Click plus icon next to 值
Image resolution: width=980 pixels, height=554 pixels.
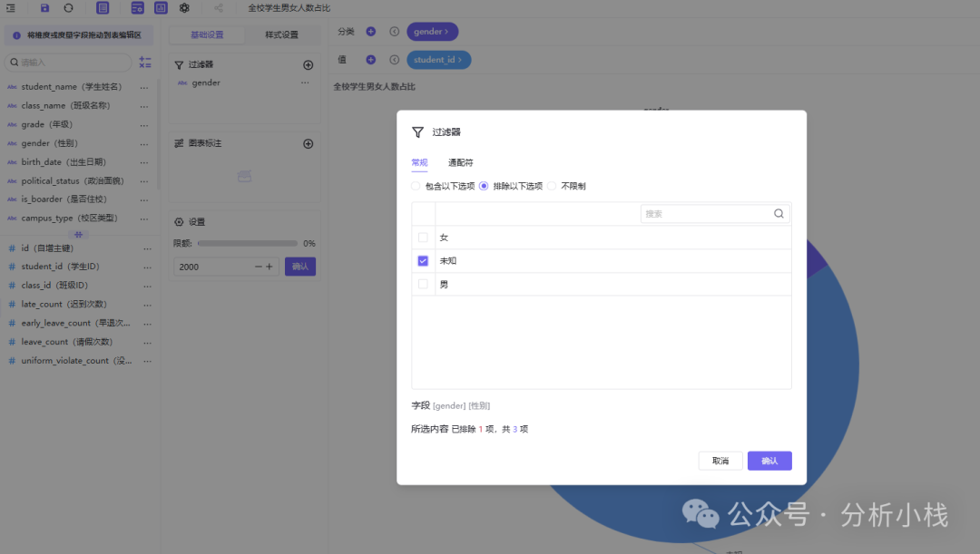pos(370,59)
